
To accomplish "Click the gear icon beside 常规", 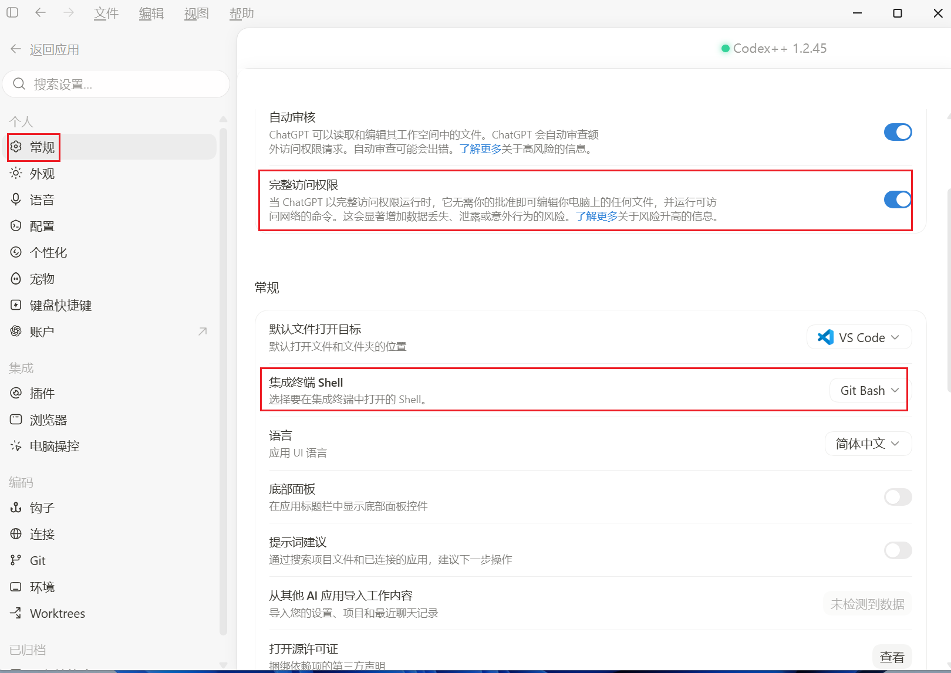I will tap(16, 147).
